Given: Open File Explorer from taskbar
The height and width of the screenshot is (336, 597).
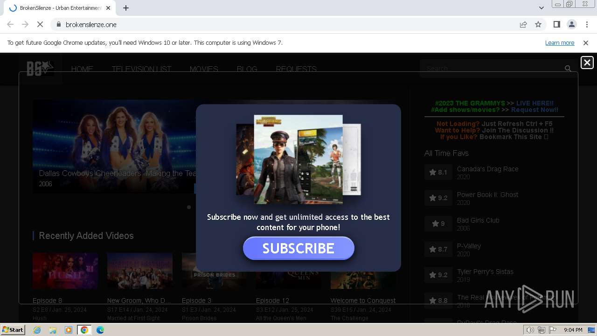Looking at the screenshot, I should pyautogui.click(x=53, y=330).
